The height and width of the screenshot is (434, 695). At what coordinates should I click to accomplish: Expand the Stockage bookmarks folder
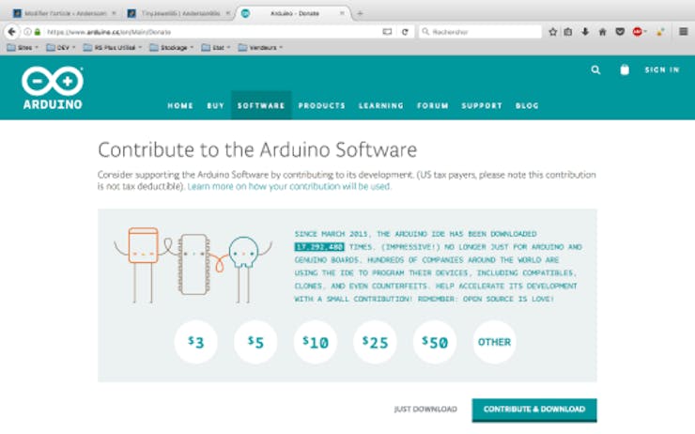pyautogui.click(x=172, y=47)
